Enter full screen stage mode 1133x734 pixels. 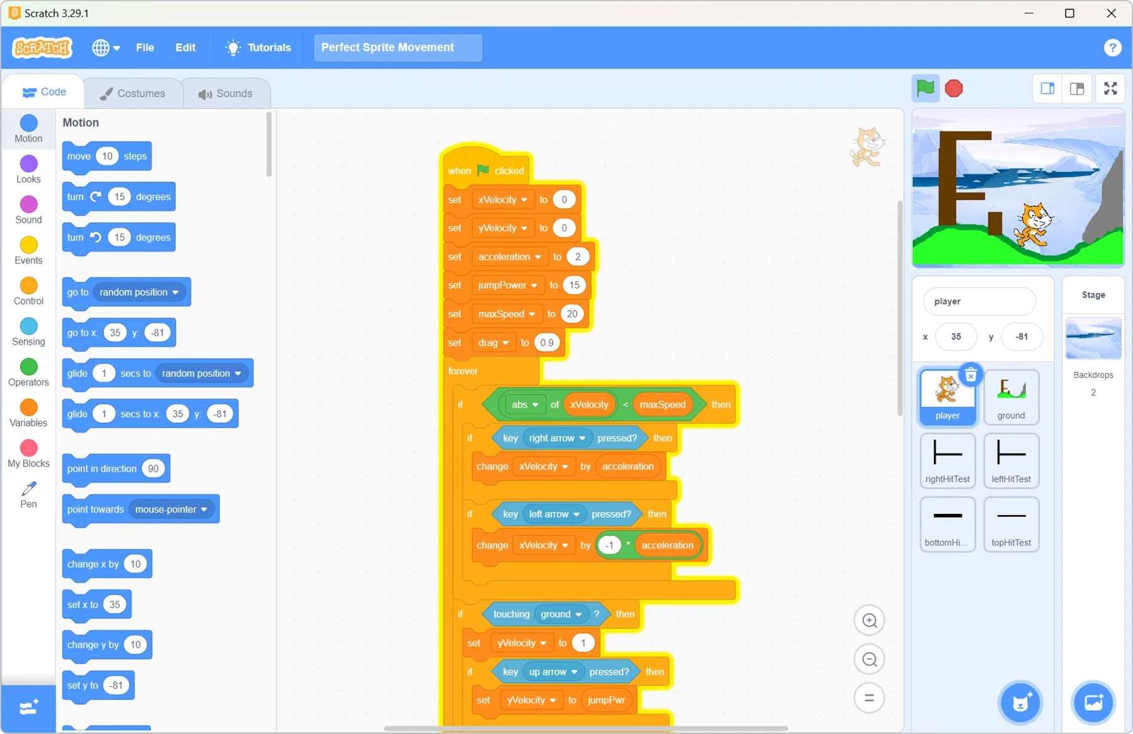pyautogui.click(x=1110, y=89)
